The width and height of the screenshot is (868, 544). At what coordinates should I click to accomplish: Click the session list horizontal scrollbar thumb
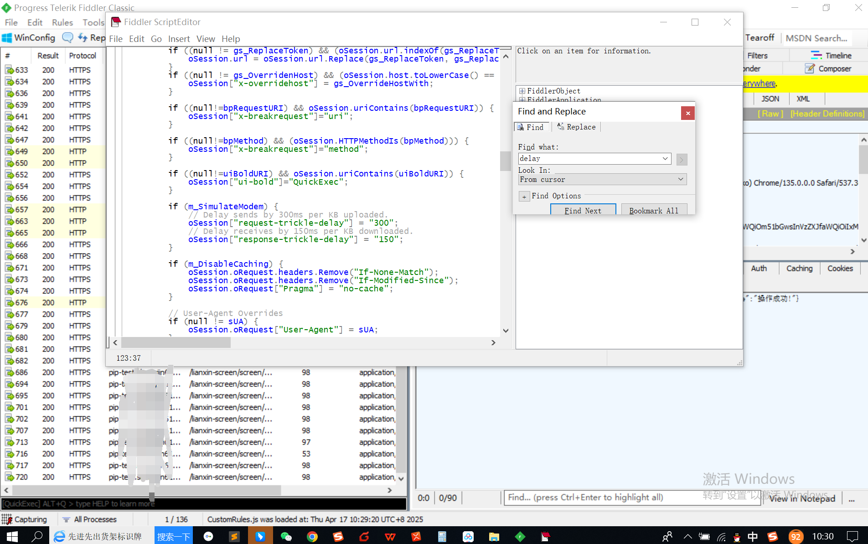point(147,490)
